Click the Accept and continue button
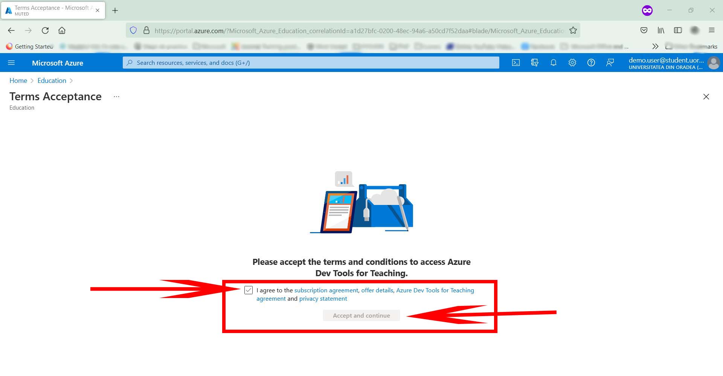This screenshot has height=376, width=723. click(361, 316)
